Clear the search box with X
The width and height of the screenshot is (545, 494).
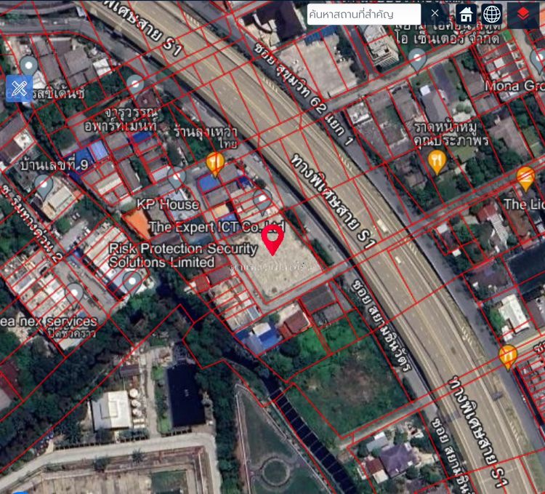pos(435,14)
